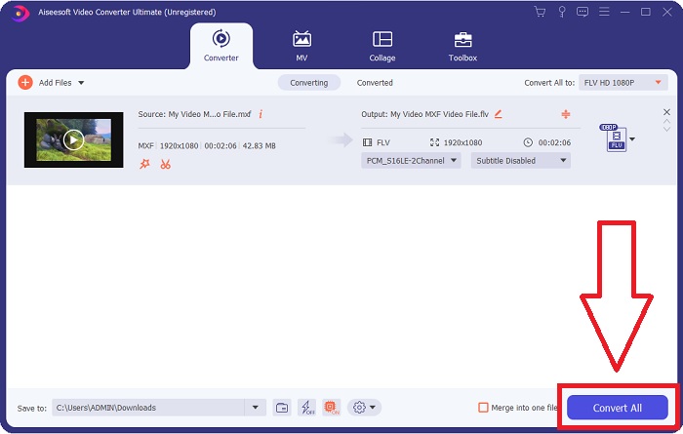Screen dimensions: 683x434
Task: Show the Converted list
Action: 375,83
